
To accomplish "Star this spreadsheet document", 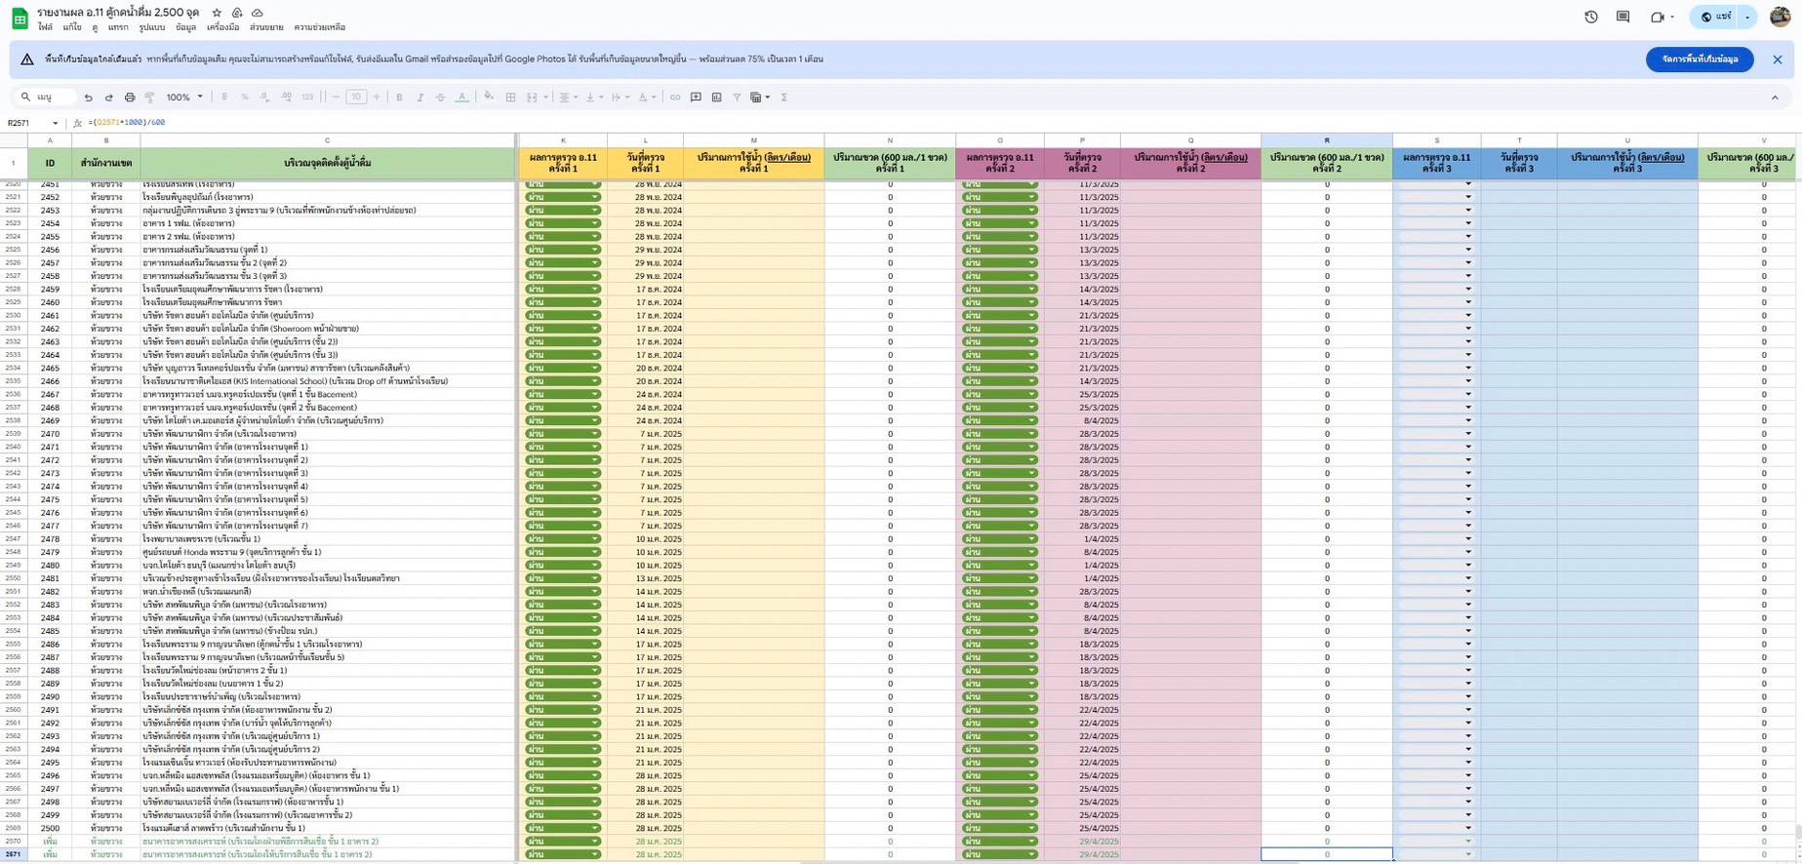I will [217, 13].
